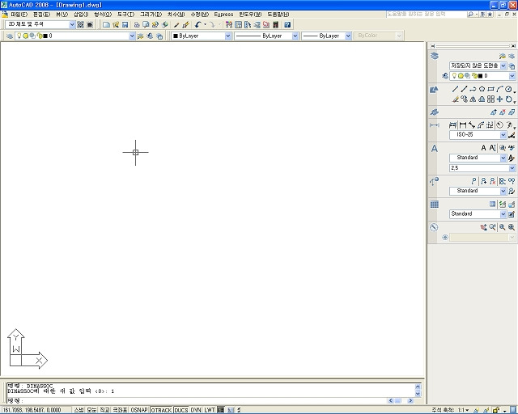Expand the 2D workspace dropdown
The height and width of the screenshot is (414, 518).
72,25
